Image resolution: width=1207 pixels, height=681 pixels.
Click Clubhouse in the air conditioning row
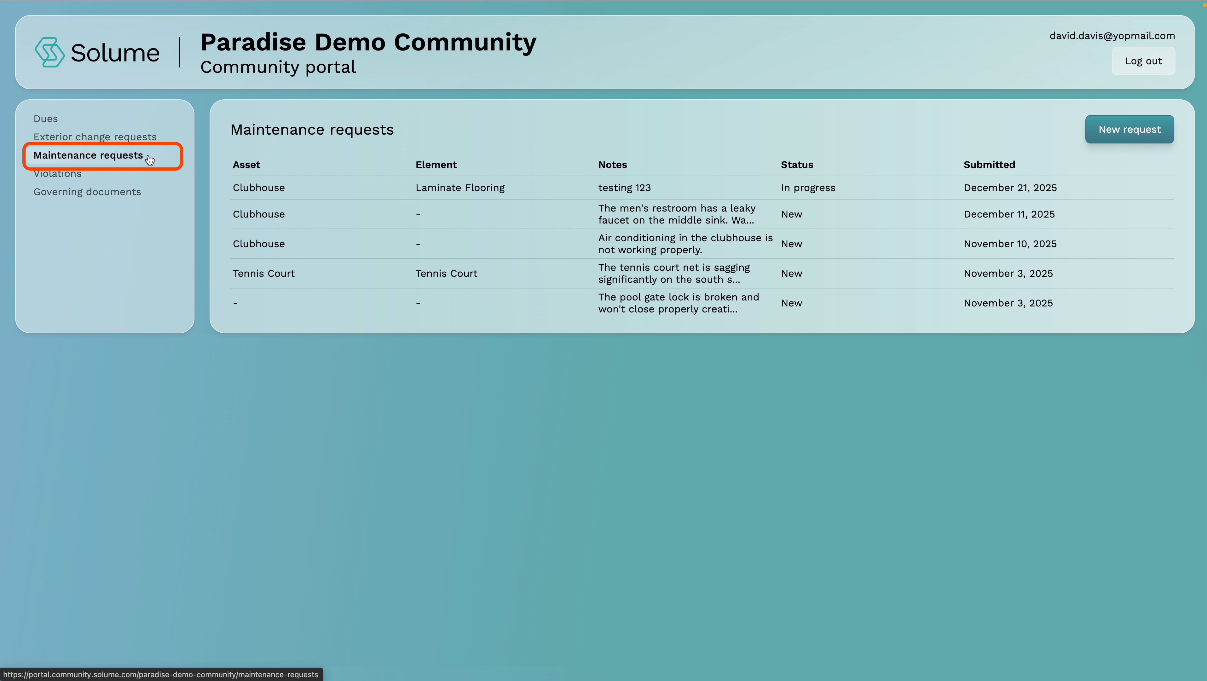click(259, 244)
